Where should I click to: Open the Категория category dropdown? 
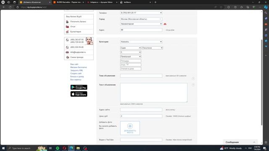click(x=141, y=42)
